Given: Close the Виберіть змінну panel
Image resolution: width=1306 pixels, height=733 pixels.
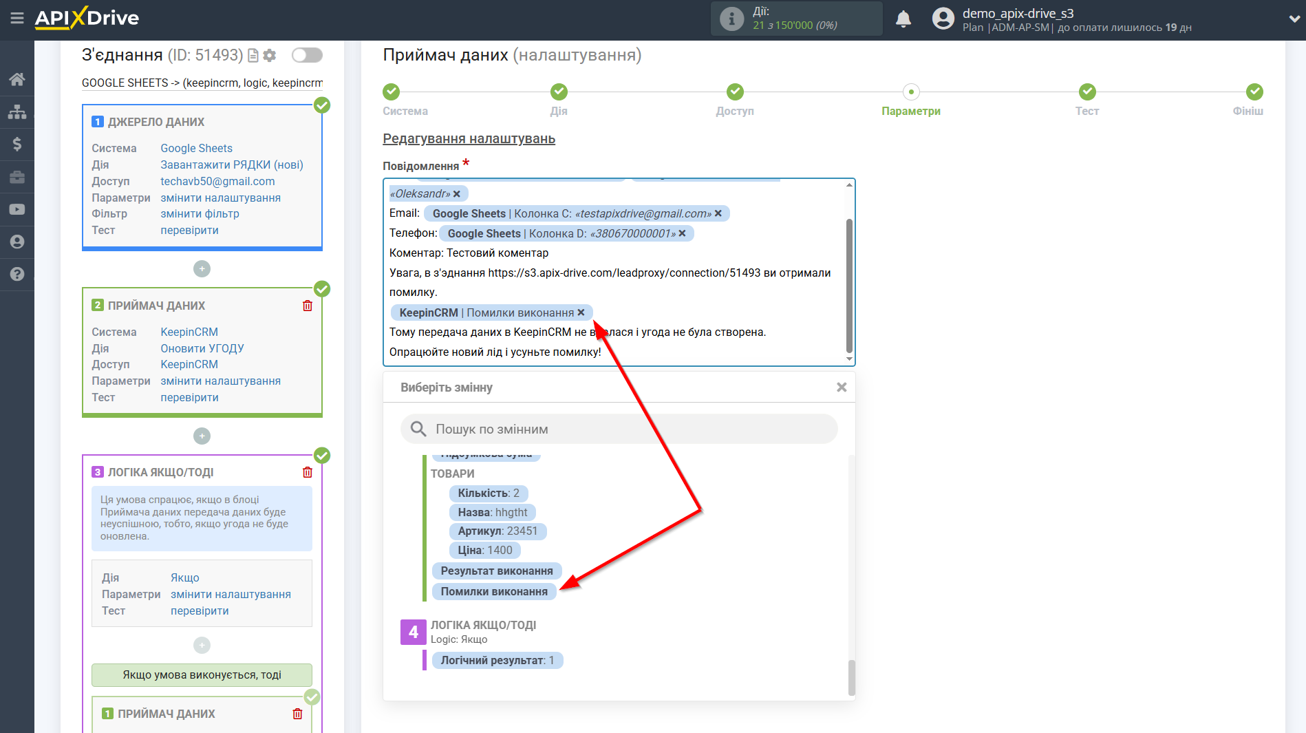Looking at the screenshot, I should pos(842,387).
